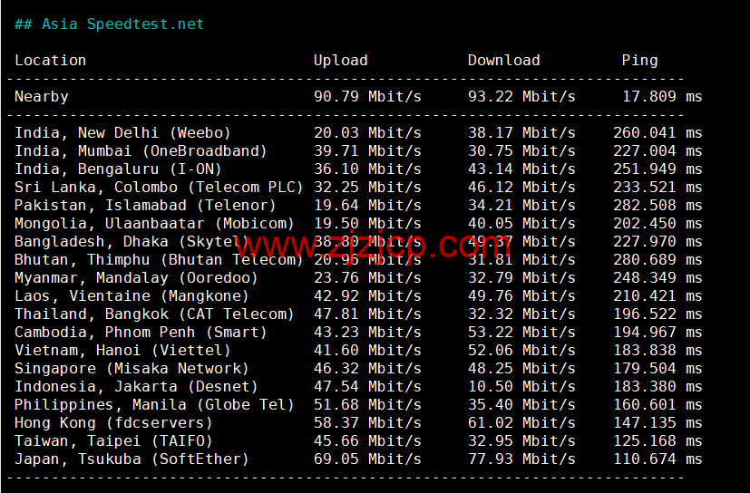Click Nearby download value 93.22 Mbit/s
Viewport: 750px width, 493px height.
pyautogui.click(x=521, y=97)
